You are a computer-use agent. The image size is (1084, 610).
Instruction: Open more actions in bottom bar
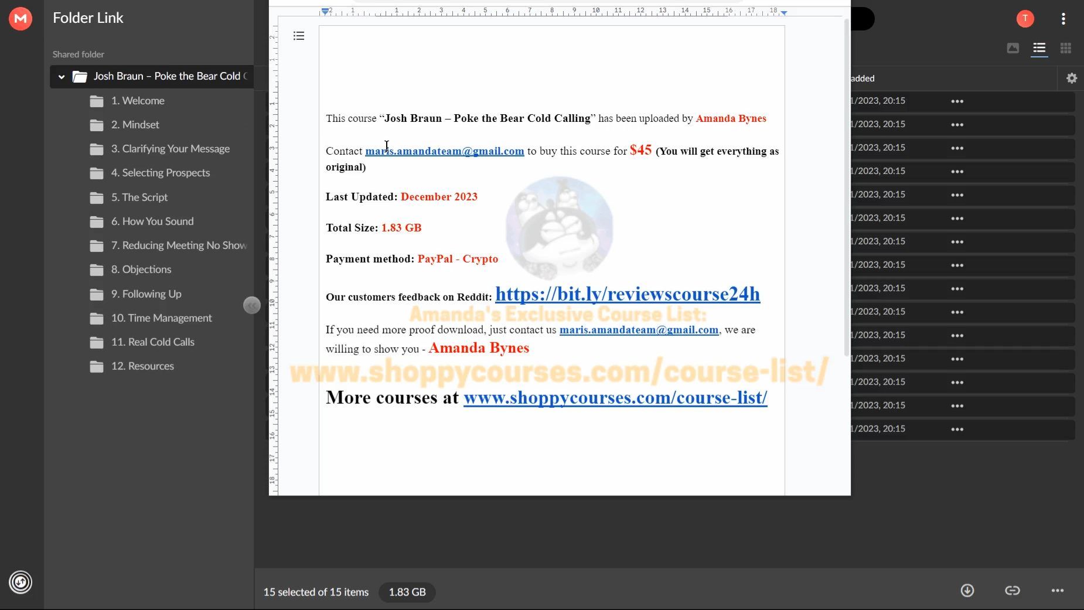tap(1058, 591)
